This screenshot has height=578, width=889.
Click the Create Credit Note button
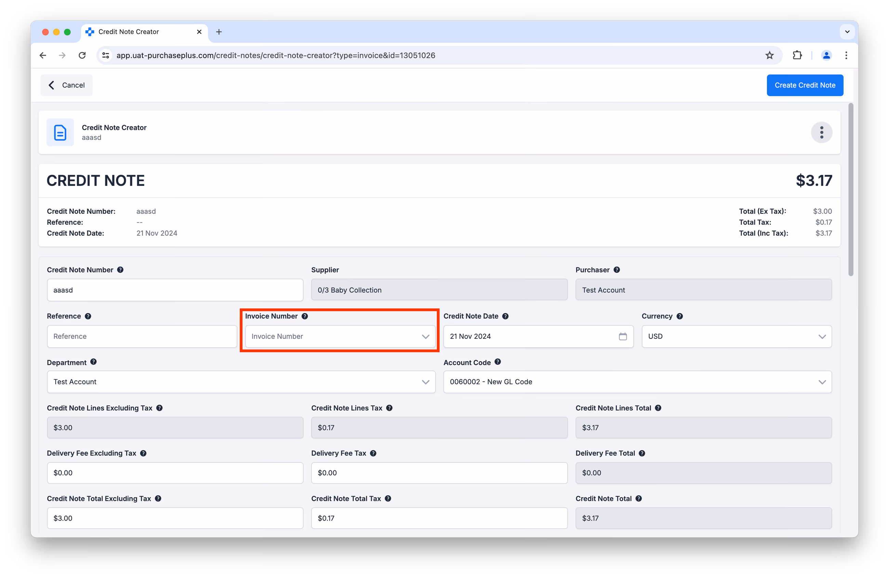(805, 85)
